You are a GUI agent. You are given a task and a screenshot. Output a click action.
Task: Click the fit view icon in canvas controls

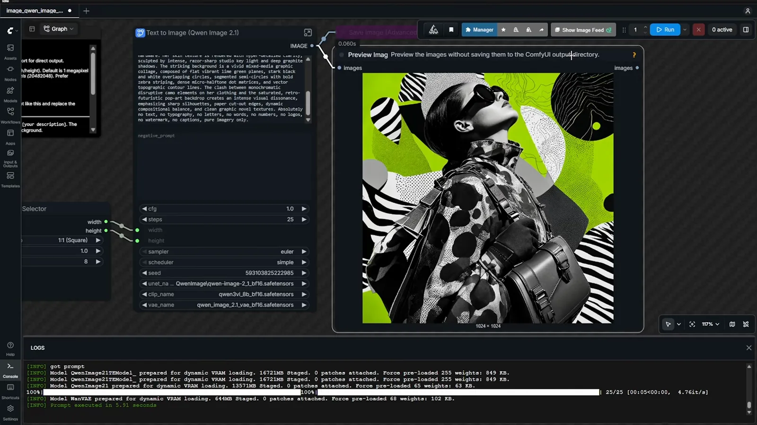[692, 324]
